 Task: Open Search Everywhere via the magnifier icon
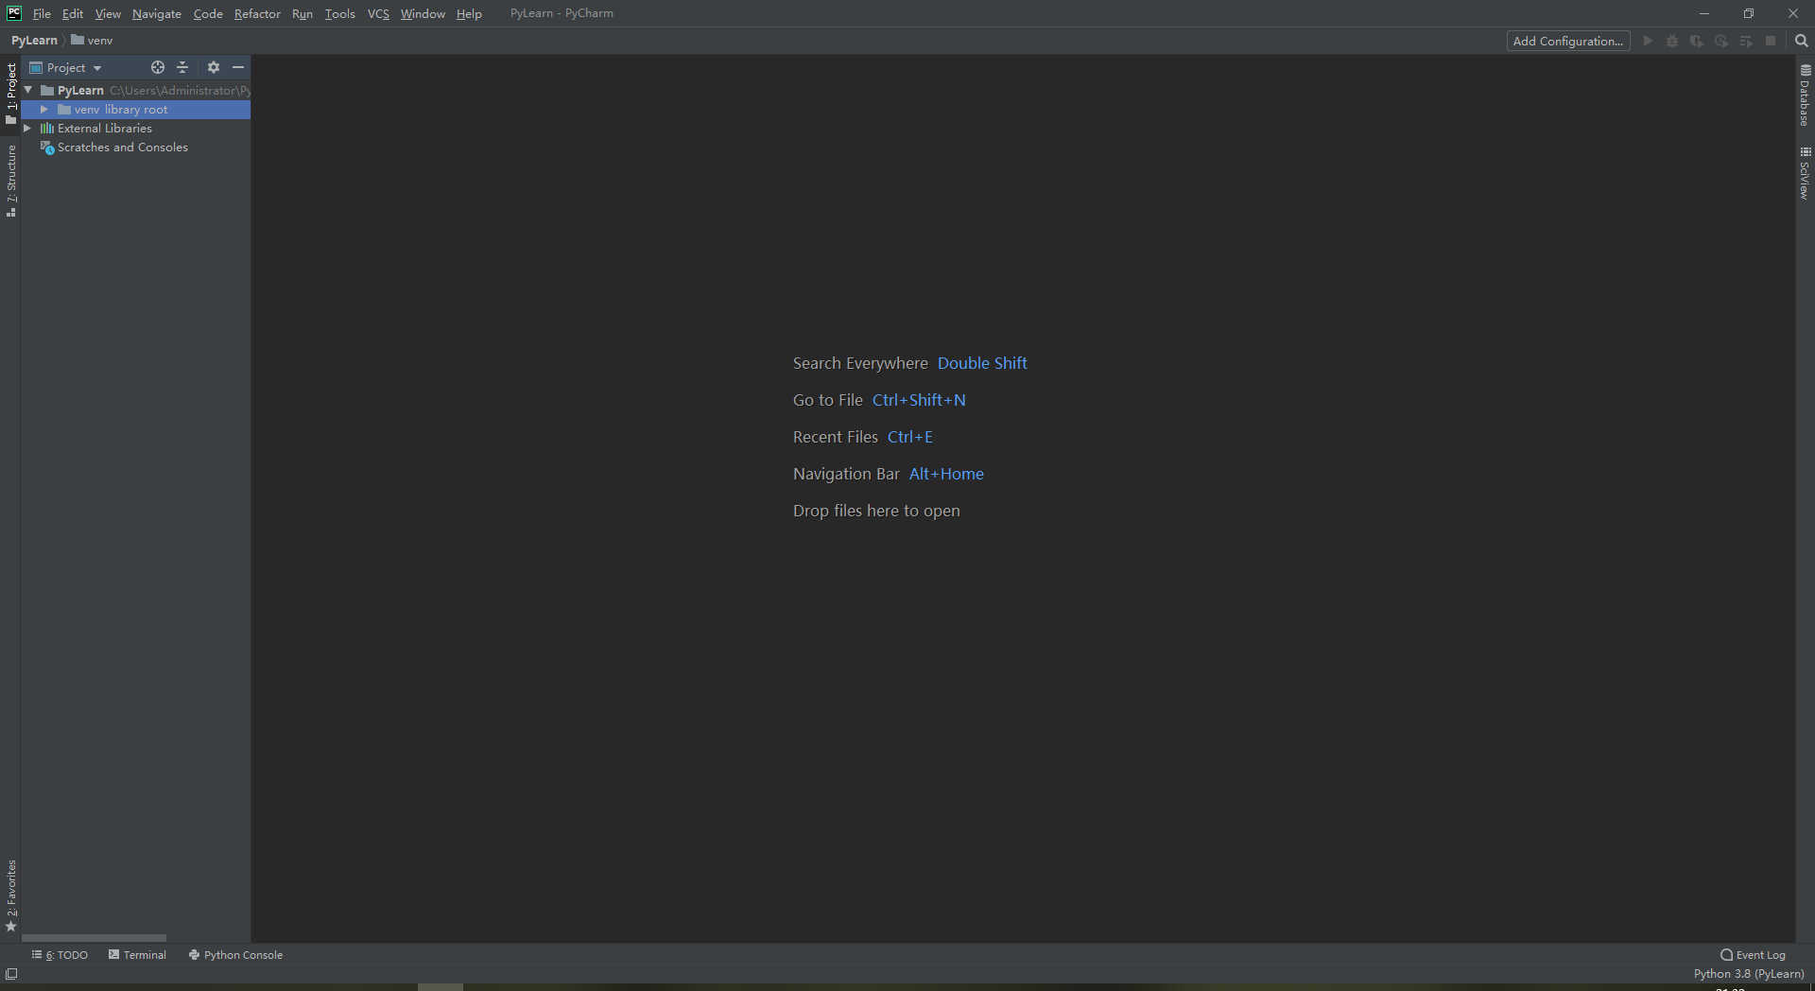click(1802, 41)
